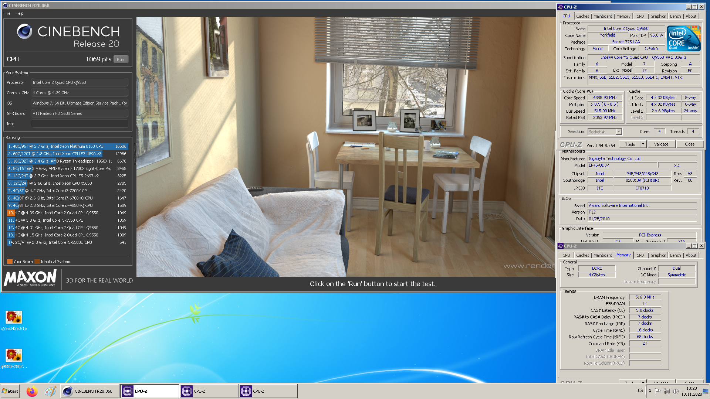The image size is (710, 399).
Task: Select ranking row 7 Core i7-7700K
Action: pyautogui.click(x=67, y=191)
